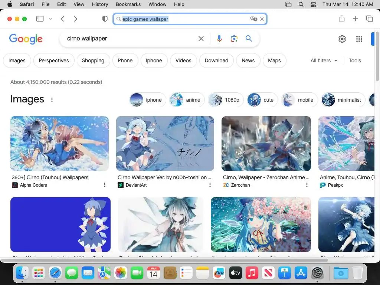Open the flat blue background Cirno thumbnail

pos(60,225)
